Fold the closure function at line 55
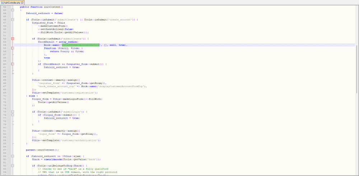The image size is (359, 176). point(12,48)
